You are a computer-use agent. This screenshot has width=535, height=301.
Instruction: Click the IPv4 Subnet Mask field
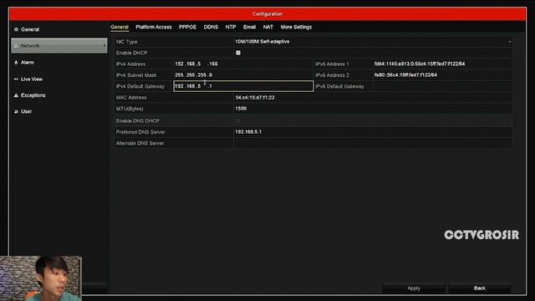pyautogui.click(x=243, y=75)
